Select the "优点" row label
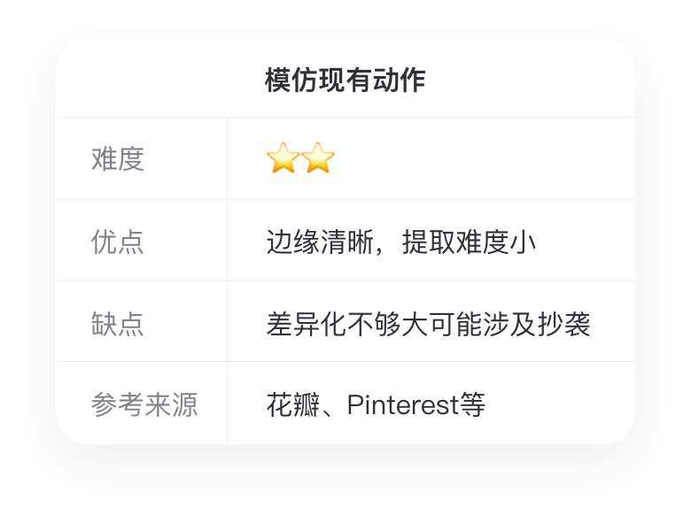The width and height of the screenshot is (691, 515). [118, 242]
